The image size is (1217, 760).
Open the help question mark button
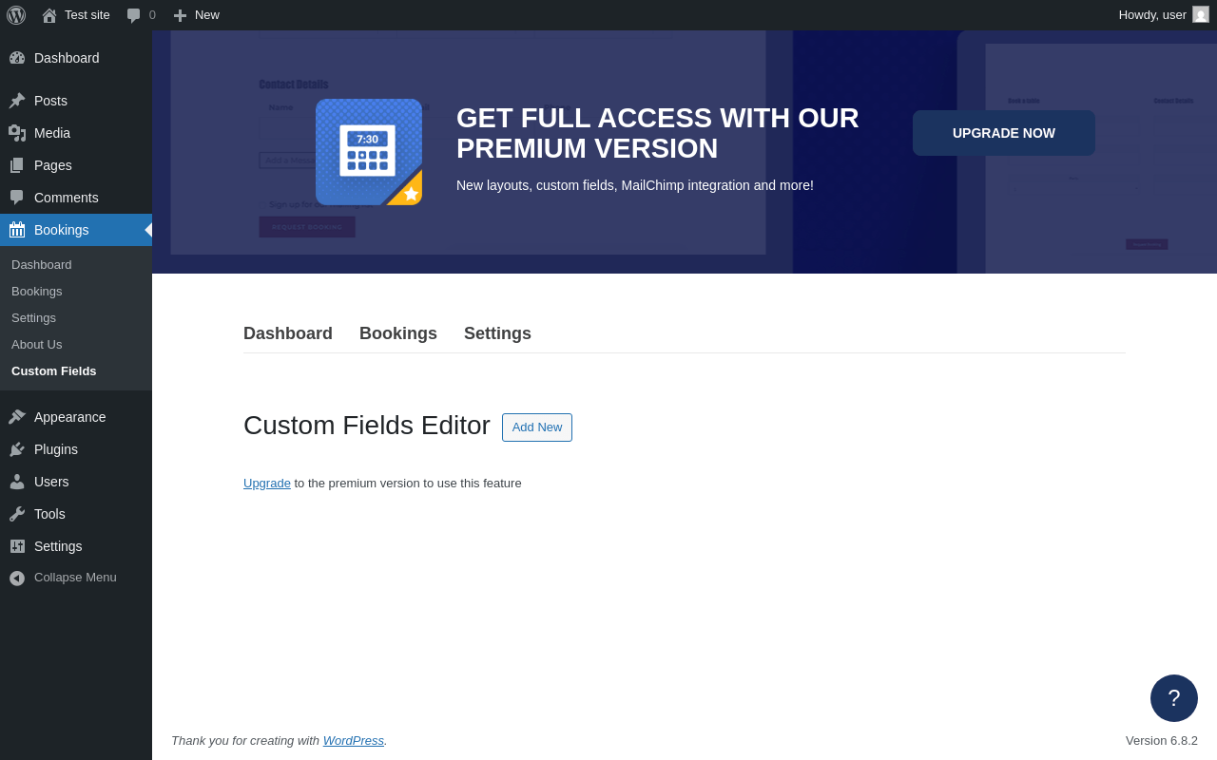[1174, 698]
